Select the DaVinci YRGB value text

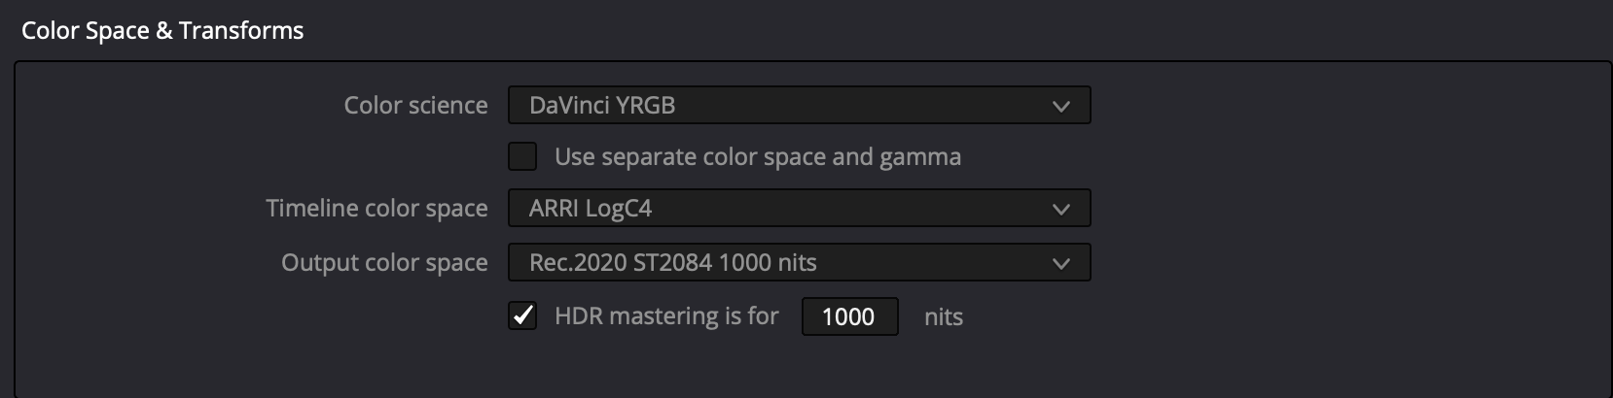tap(602, 106)
